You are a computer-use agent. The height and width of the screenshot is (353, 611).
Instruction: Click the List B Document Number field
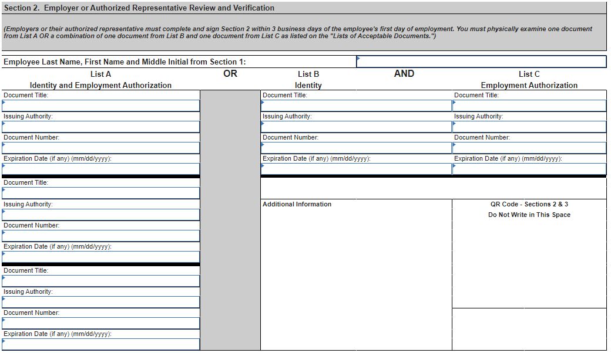click(355, 148)
